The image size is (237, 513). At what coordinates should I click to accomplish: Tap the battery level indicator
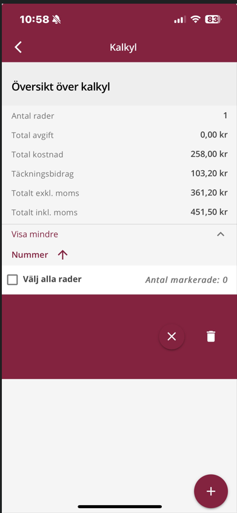point(213,19)
